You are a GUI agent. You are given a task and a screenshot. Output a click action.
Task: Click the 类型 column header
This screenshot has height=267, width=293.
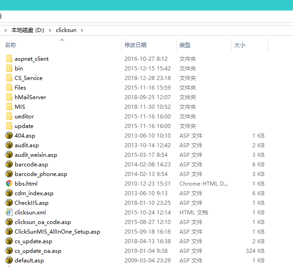(x=185, y=45)
